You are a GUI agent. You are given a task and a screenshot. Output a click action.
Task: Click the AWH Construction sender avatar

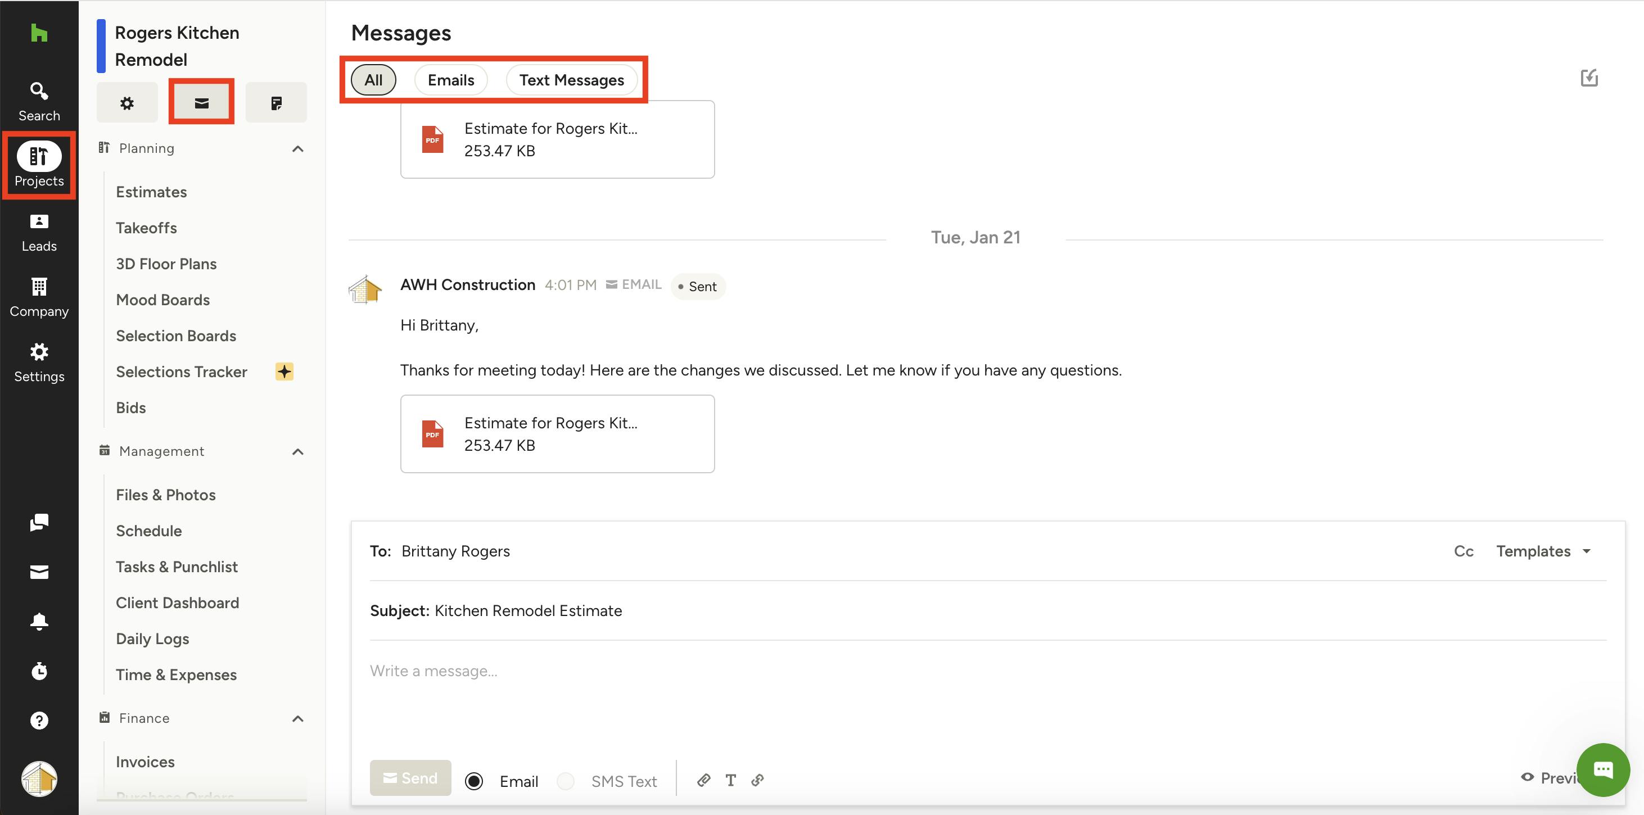pyautogui.click(x=365, y=289)
